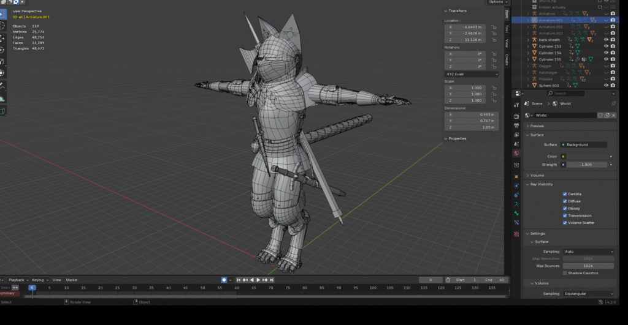Open the Playback menu in timeline
Screen dimensions: 628x325
click(x=17, y=280)
